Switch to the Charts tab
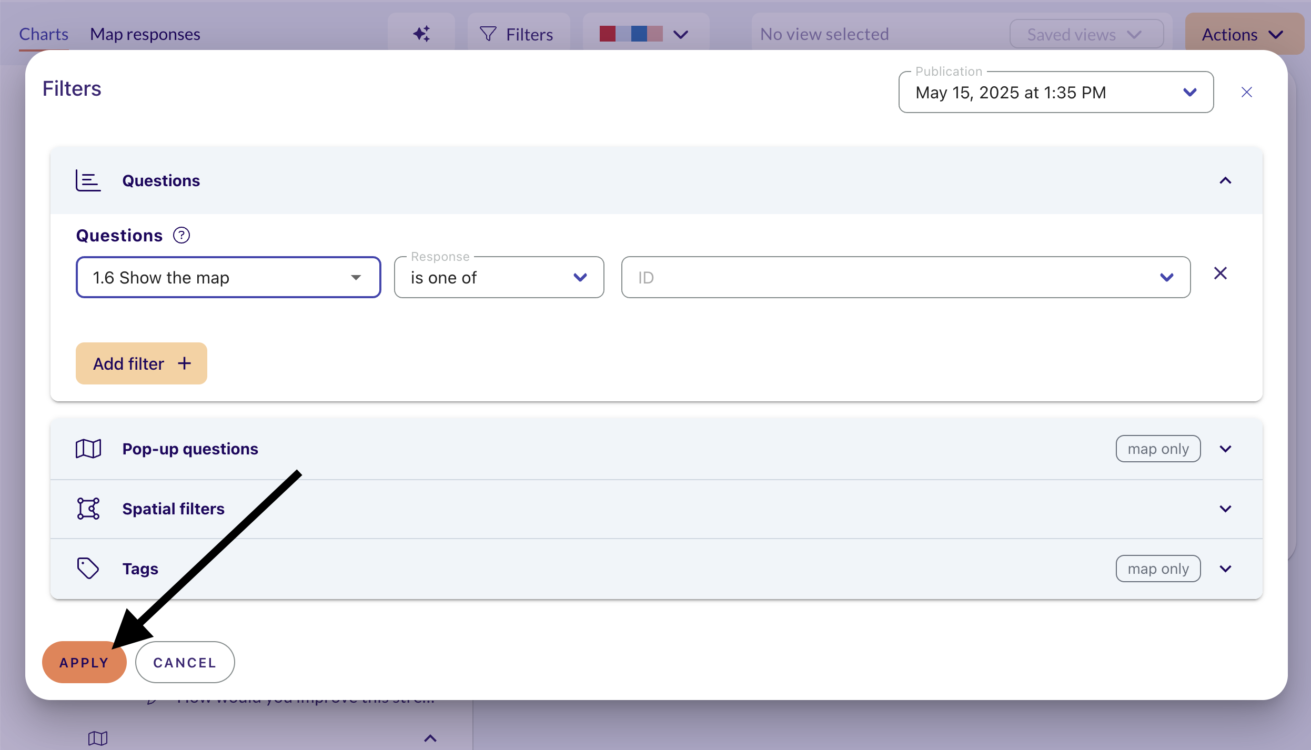 tap(44, 34)
